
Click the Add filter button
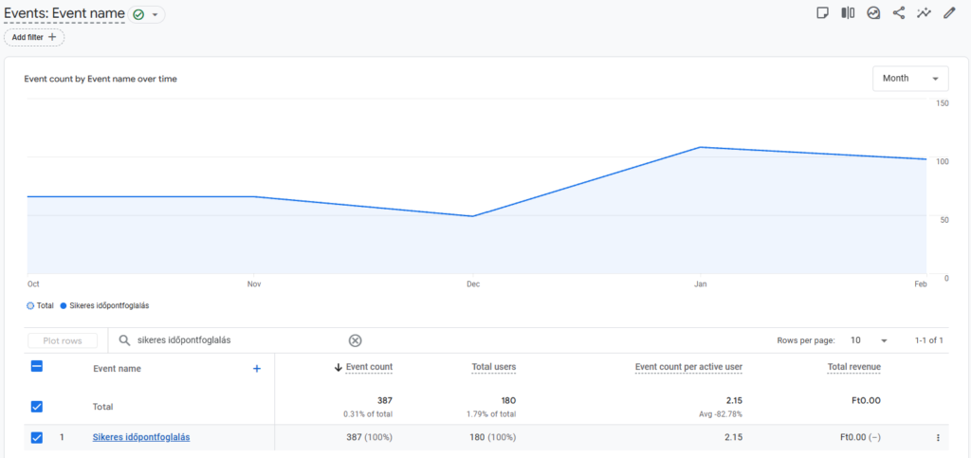[x=34, y=37]
